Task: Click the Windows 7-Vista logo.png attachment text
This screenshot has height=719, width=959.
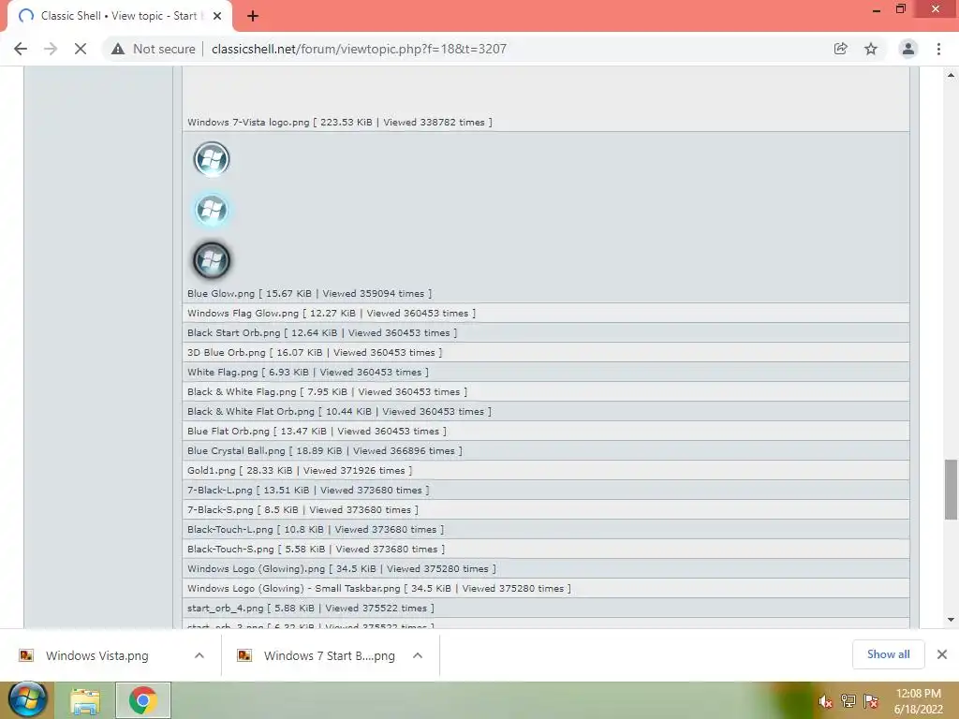Action: tap(339, 123)
